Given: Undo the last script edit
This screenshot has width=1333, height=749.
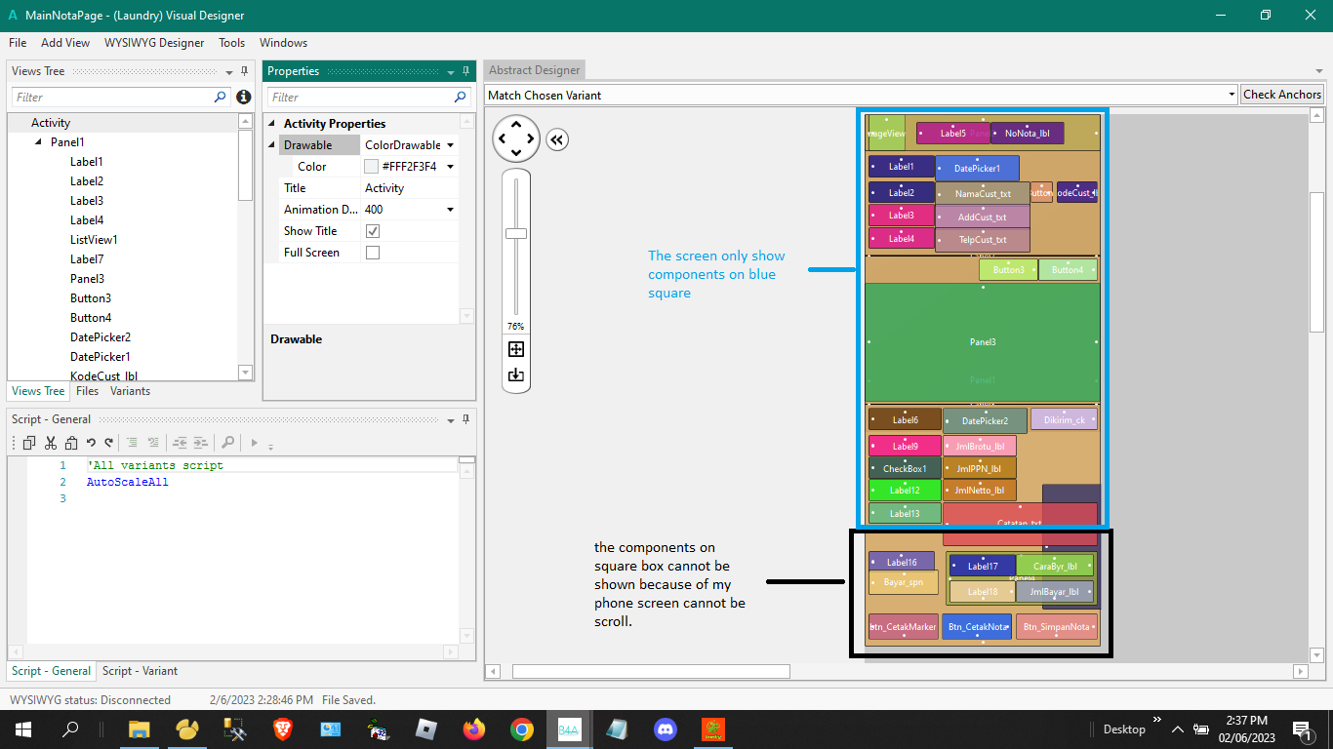Looking at the screenshot, I should 91,443.
